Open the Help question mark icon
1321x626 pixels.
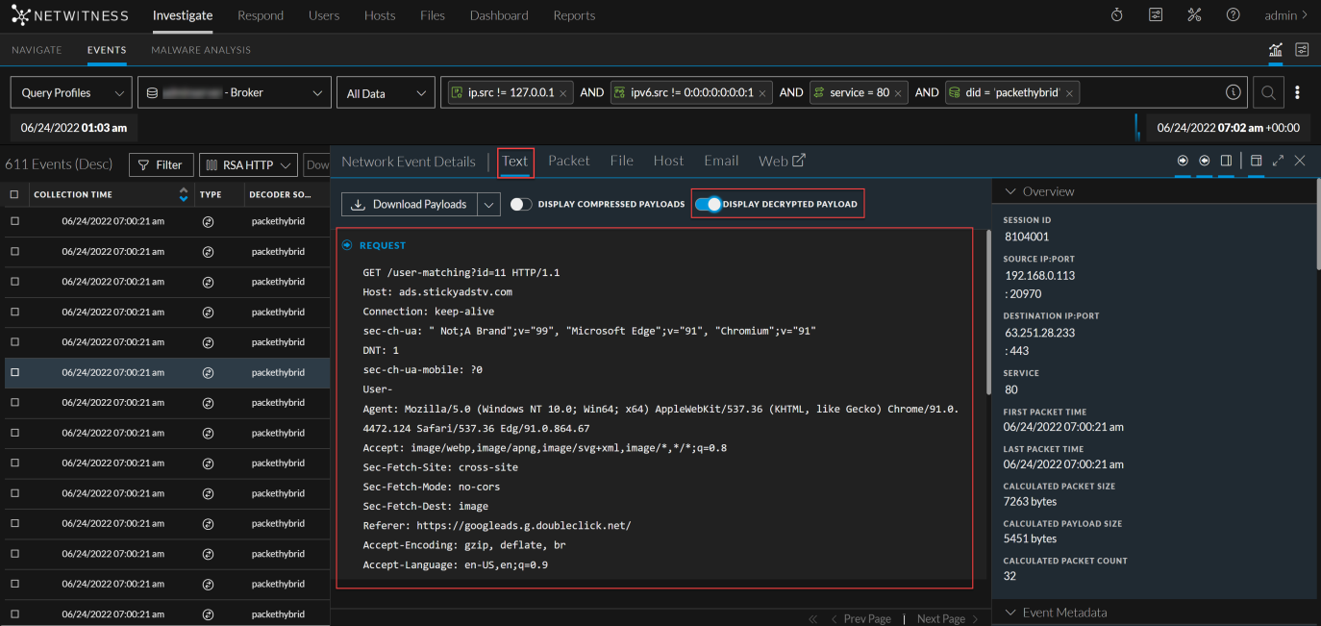pyautogui.click(x=1233, y=14)
